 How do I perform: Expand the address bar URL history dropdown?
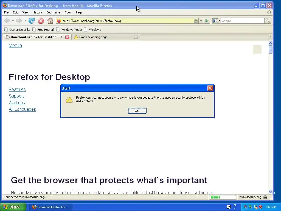click(201, 21)
